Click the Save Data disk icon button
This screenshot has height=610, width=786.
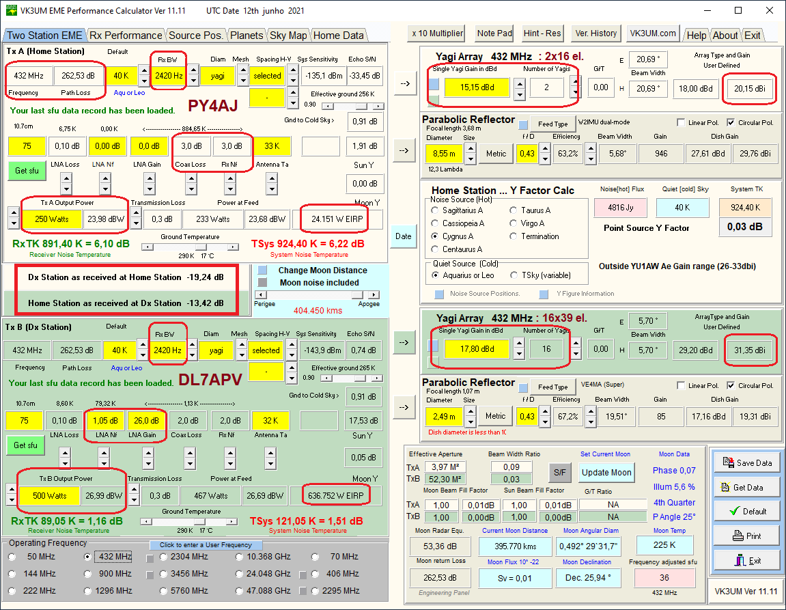(746, 462)
